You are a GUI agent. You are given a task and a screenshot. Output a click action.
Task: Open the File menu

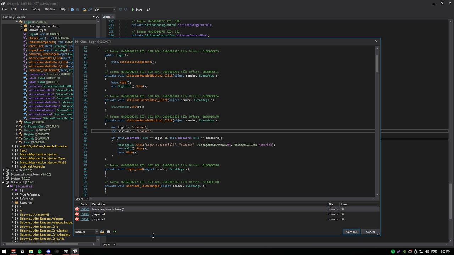(5, 9)
